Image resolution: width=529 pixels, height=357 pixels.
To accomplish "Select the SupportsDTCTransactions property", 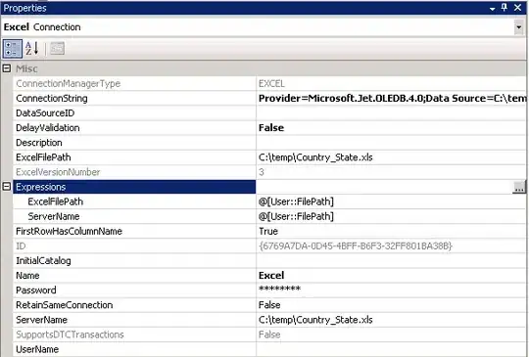I will [70, 335].
